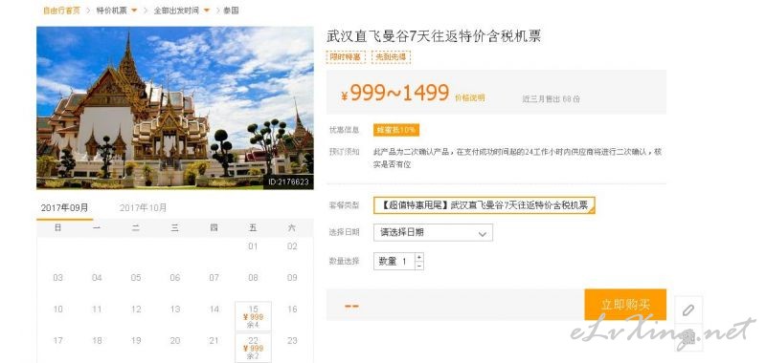The image size is (766, 363).
Task: Select September 22 priced ¥999
Action: pos(253,348)
